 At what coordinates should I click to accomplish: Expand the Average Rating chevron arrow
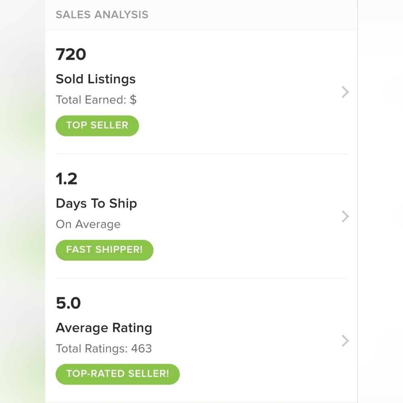pyautogui.click(x=345, y=341)
